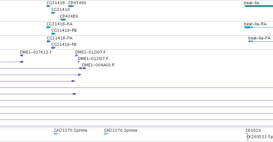Click the EK260533.5p label
Image resolution: width=273 pixels, height=142 pixels.
point(260,137)
